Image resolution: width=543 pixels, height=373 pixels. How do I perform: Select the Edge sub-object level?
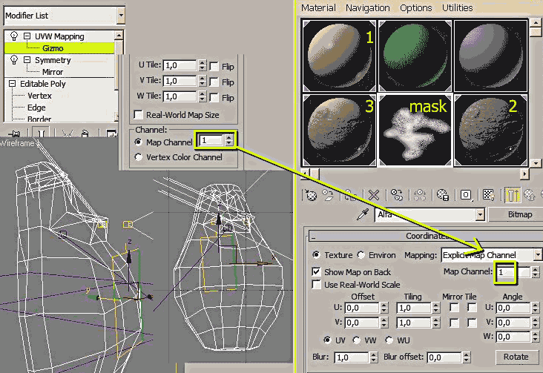pos(36,108)
